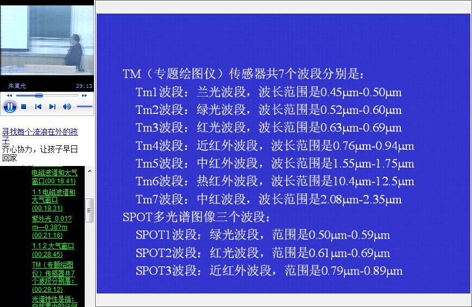Click the SPOT多光谱图像三个波段 heading
Viewport: 472px width, 307px height.
[x=196, y=217]
